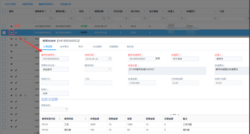This screenshot has width=250, height=134.
Task: Click the calendar icon in the 核销日期 column filter
Action: point(103,19)
